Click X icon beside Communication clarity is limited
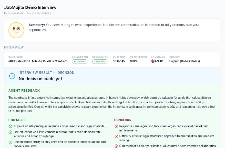This screenshot has width=225, height=148. click(x=117, y=146)
